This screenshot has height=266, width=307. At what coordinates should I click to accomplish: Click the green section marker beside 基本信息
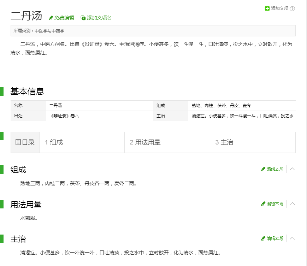3,91
